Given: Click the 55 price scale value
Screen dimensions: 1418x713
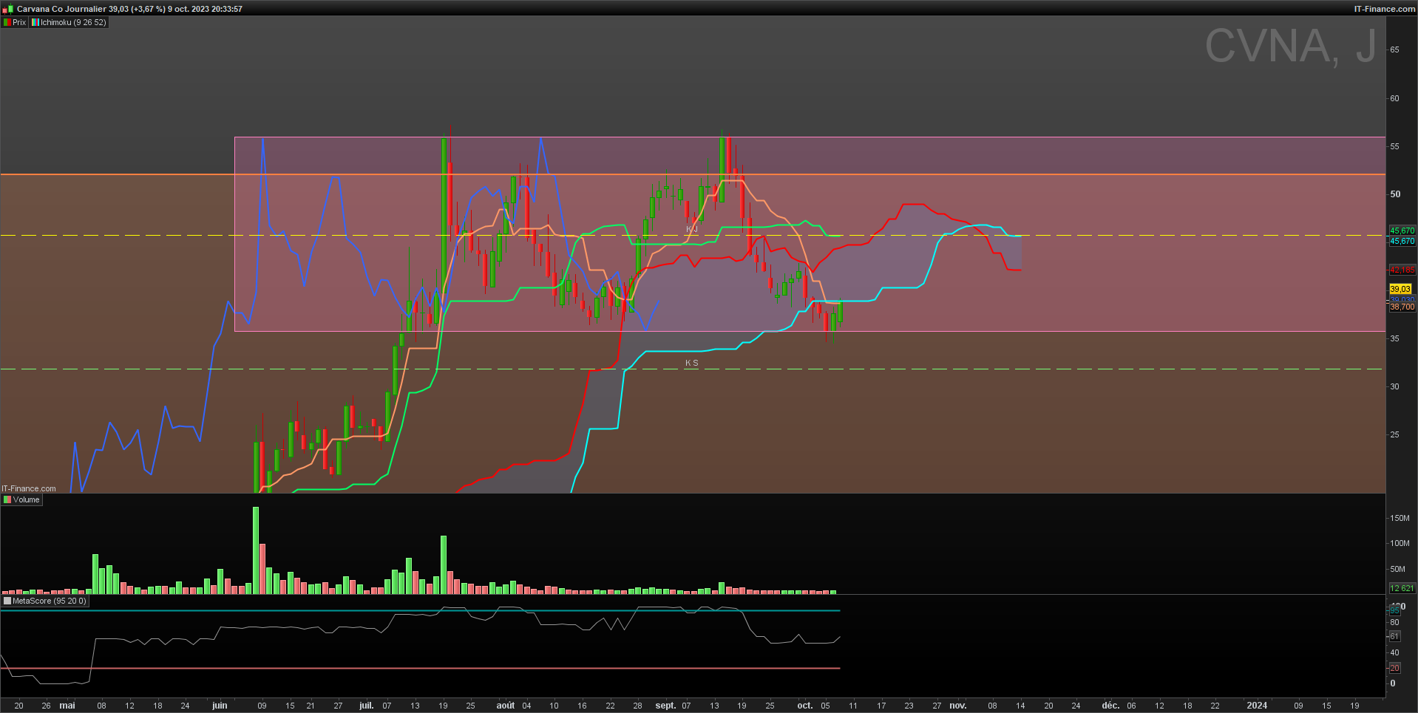Looking at the screenshot, I should (1394, 146).
